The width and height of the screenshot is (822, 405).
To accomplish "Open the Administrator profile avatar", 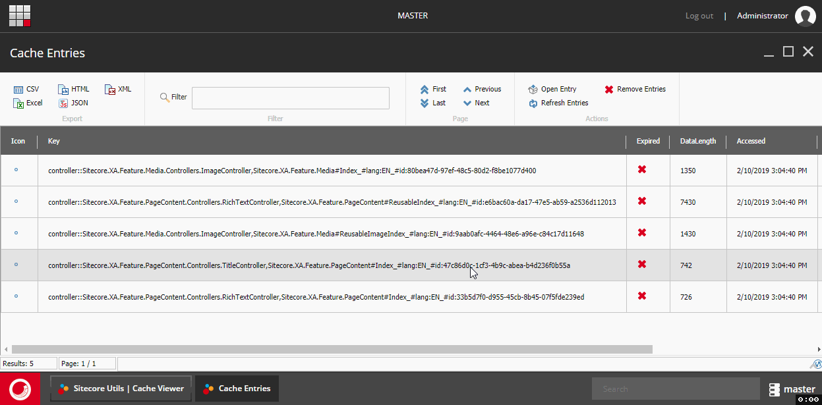I will (805, 16).
